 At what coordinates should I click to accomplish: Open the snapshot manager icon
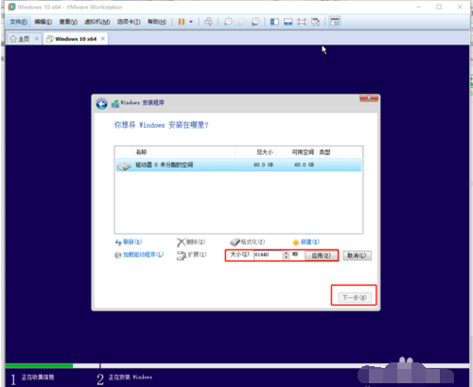click(255, 22)
